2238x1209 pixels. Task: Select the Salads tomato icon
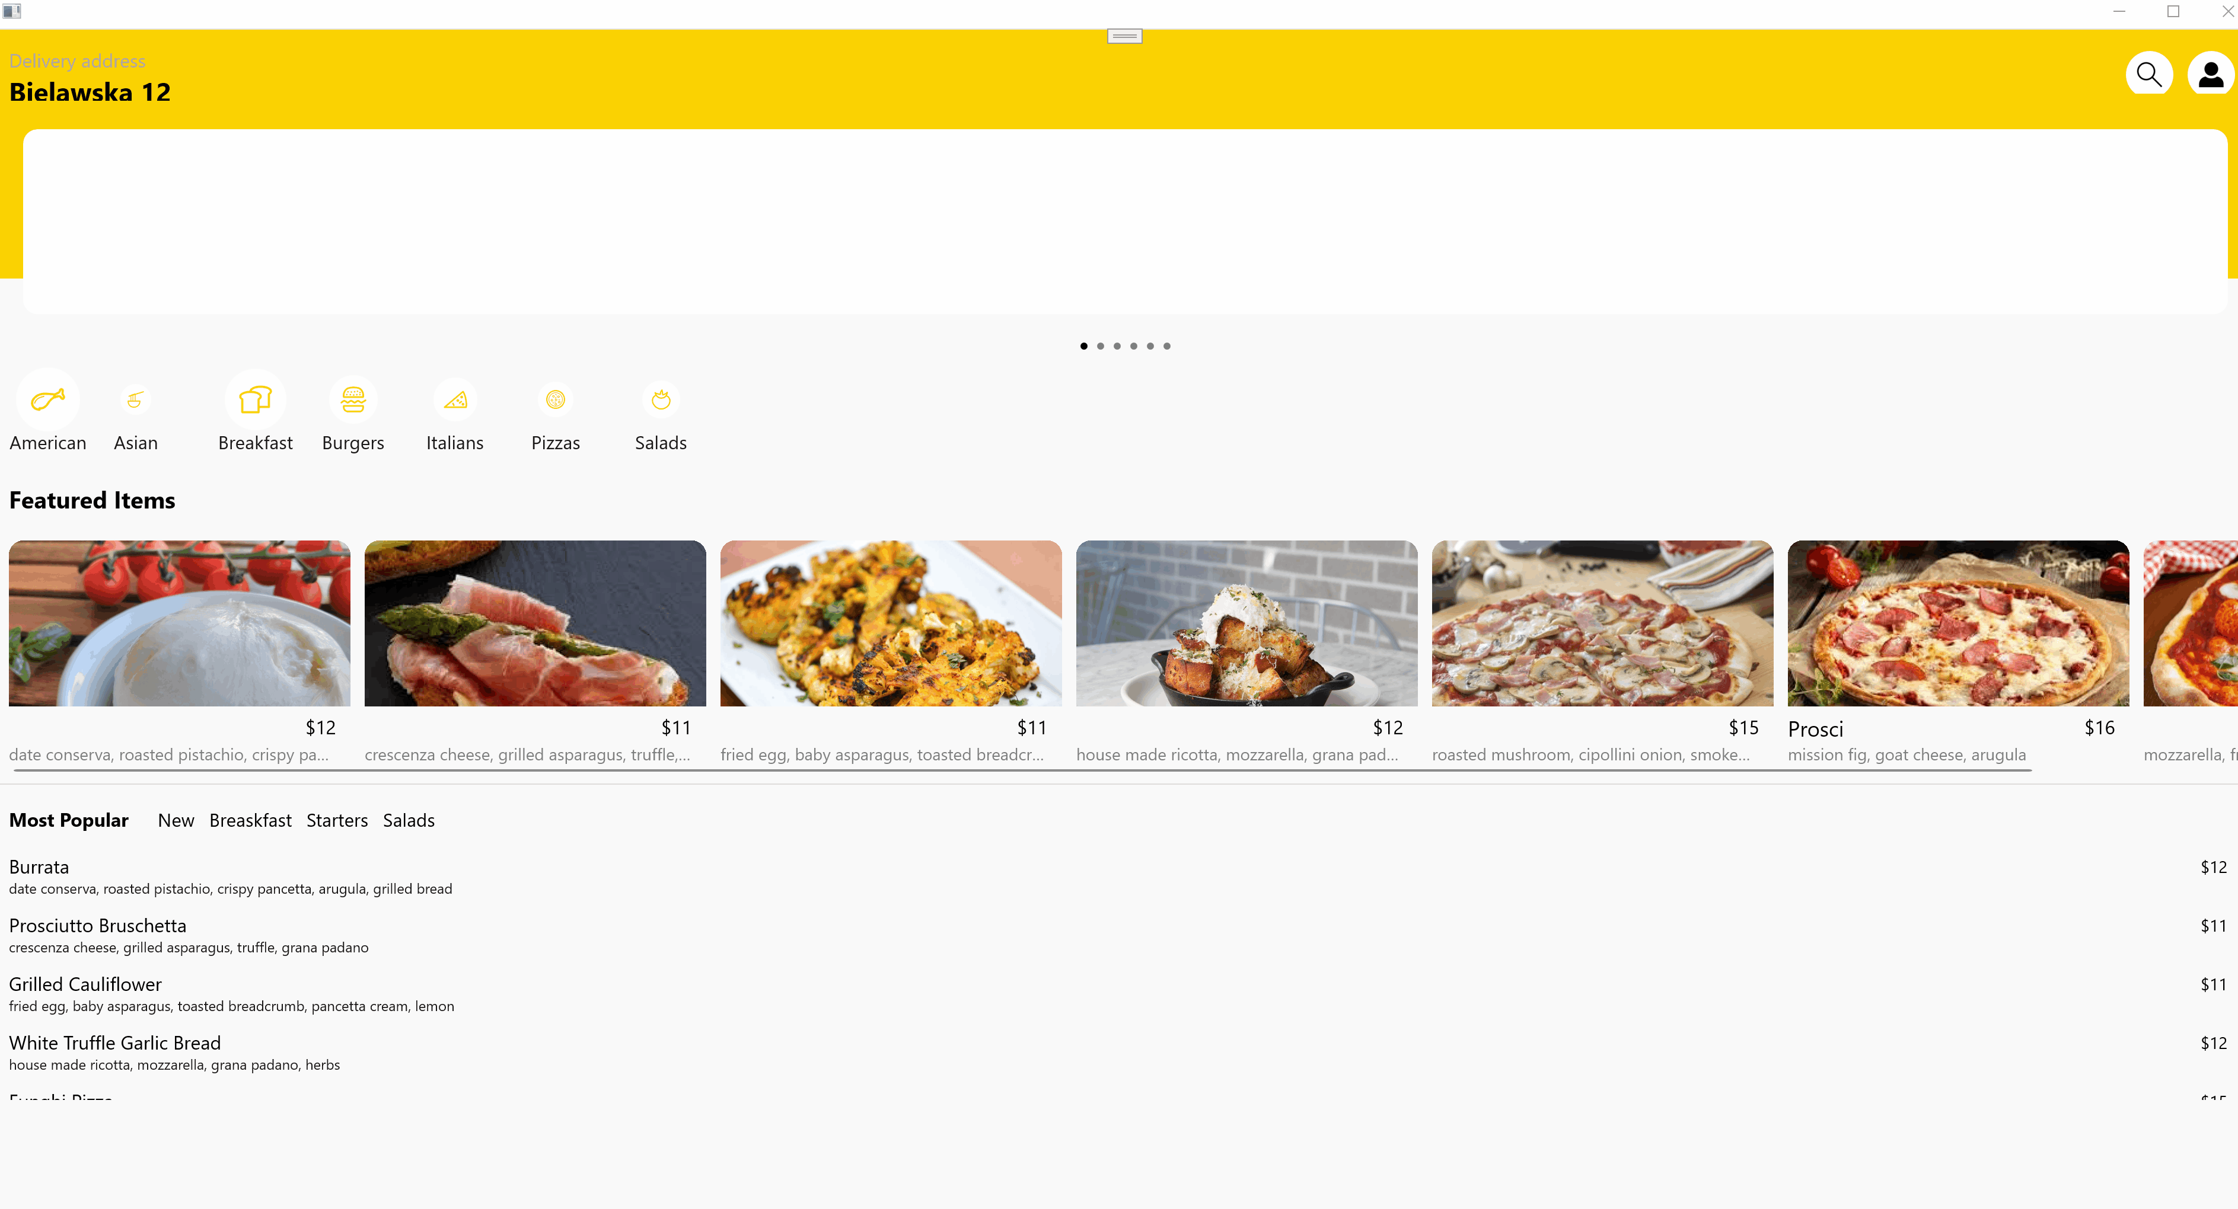tap(661, 399)
